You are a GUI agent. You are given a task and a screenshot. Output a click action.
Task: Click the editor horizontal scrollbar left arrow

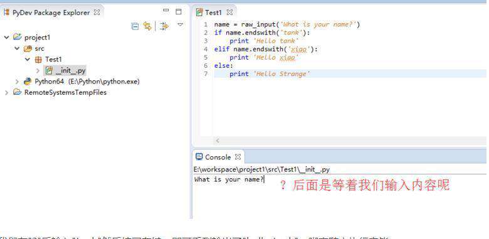[x=218, y=141]
